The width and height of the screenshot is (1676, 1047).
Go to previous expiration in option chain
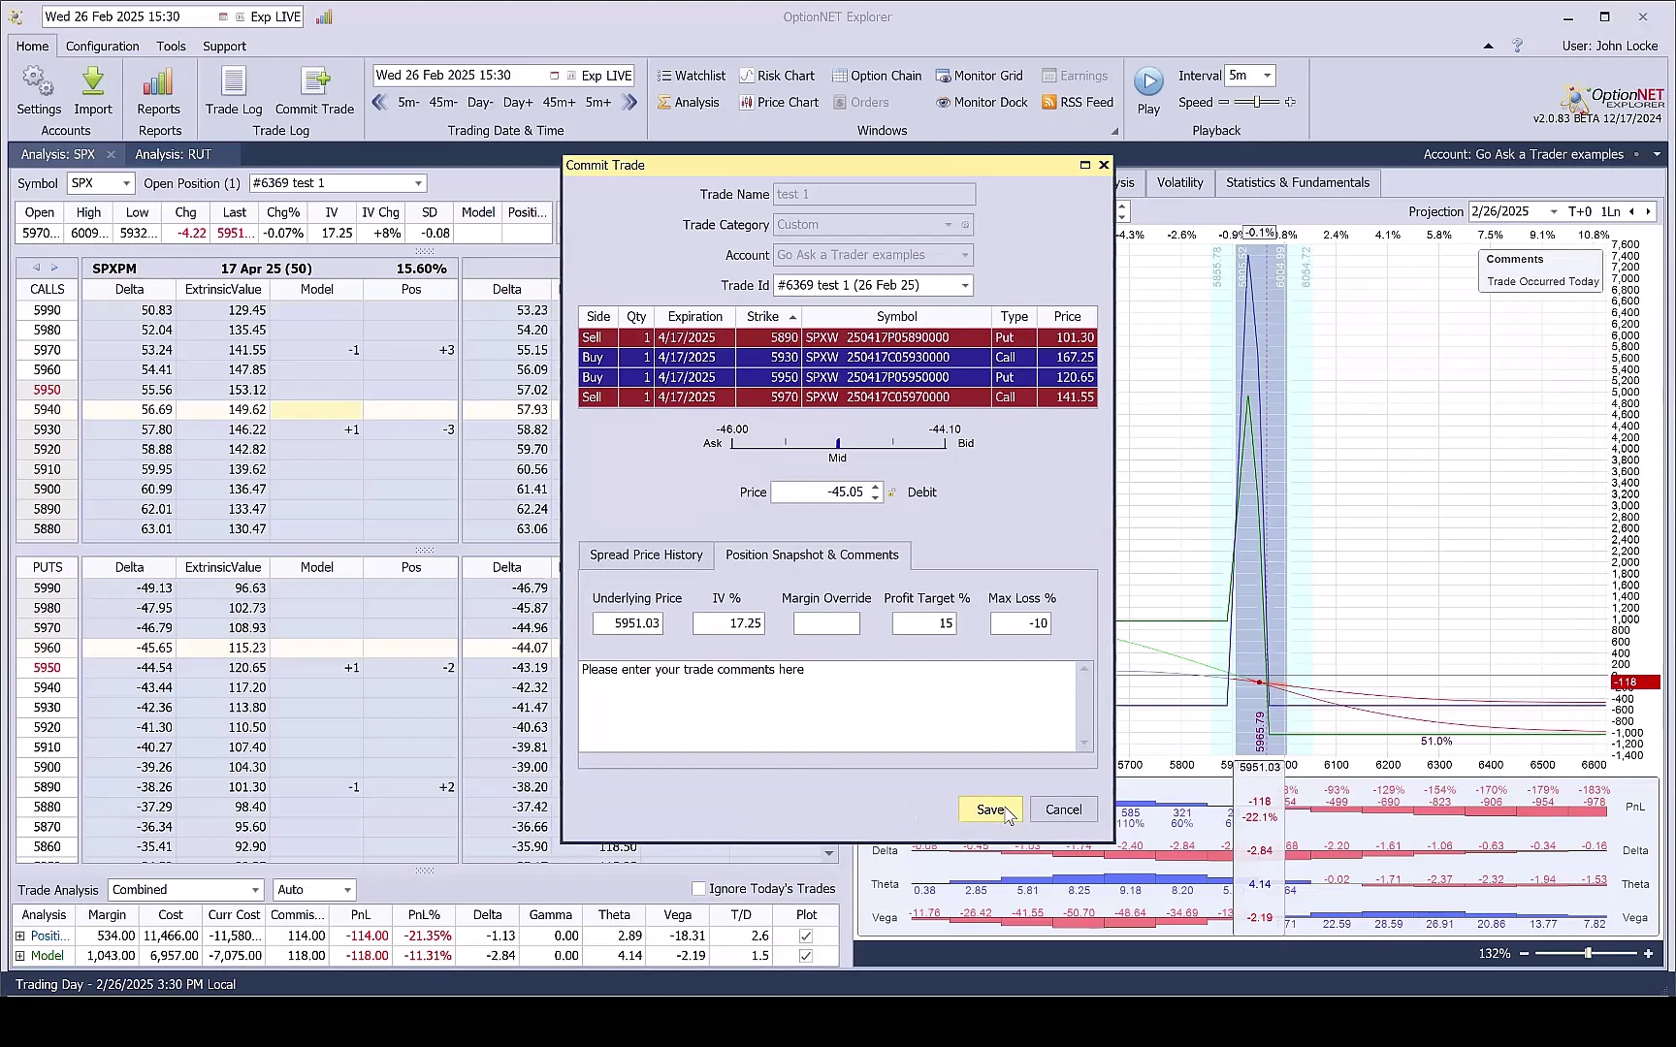point(37,268)
